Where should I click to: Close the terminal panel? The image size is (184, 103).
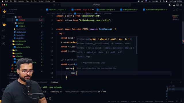[181, 82]
